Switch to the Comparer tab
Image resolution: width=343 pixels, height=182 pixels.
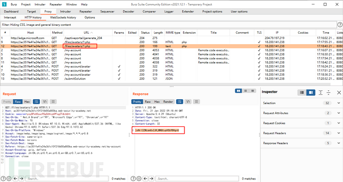[x=149, y=11]
